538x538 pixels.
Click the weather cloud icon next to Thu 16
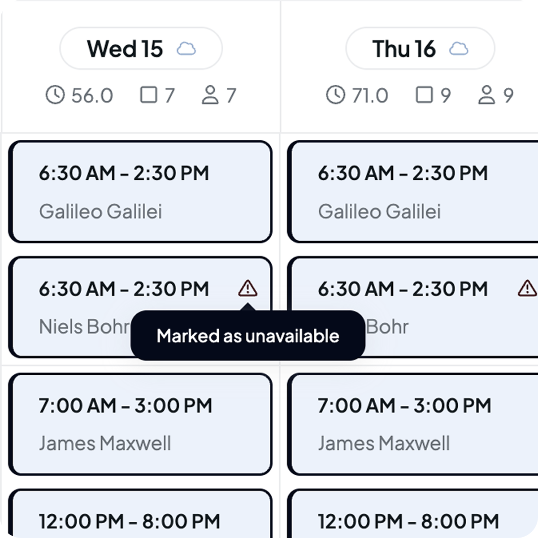(x=458, y=48)
